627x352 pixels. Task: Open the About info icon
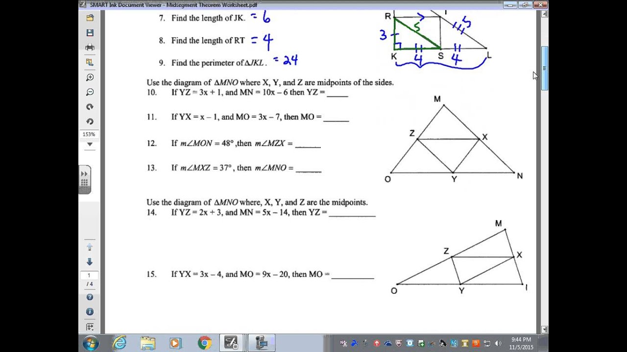pos(90,311)
